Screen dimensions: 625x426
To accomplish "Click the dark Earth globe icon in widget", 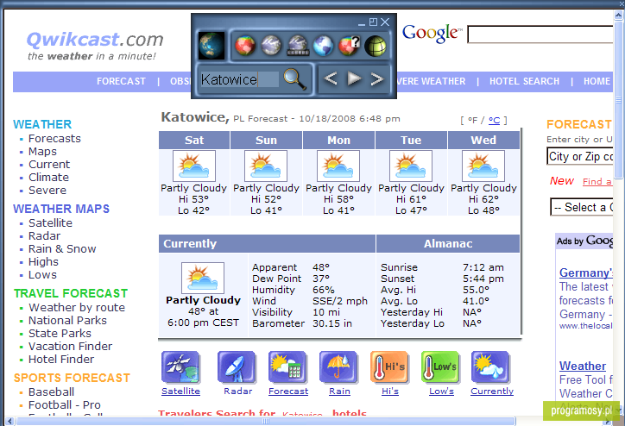I will coord(211,46).
